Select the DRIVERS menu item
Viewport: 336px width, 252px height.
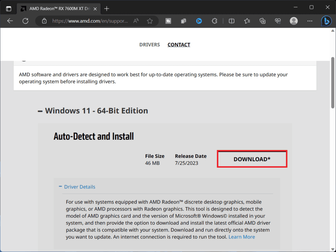pos(149,44)
